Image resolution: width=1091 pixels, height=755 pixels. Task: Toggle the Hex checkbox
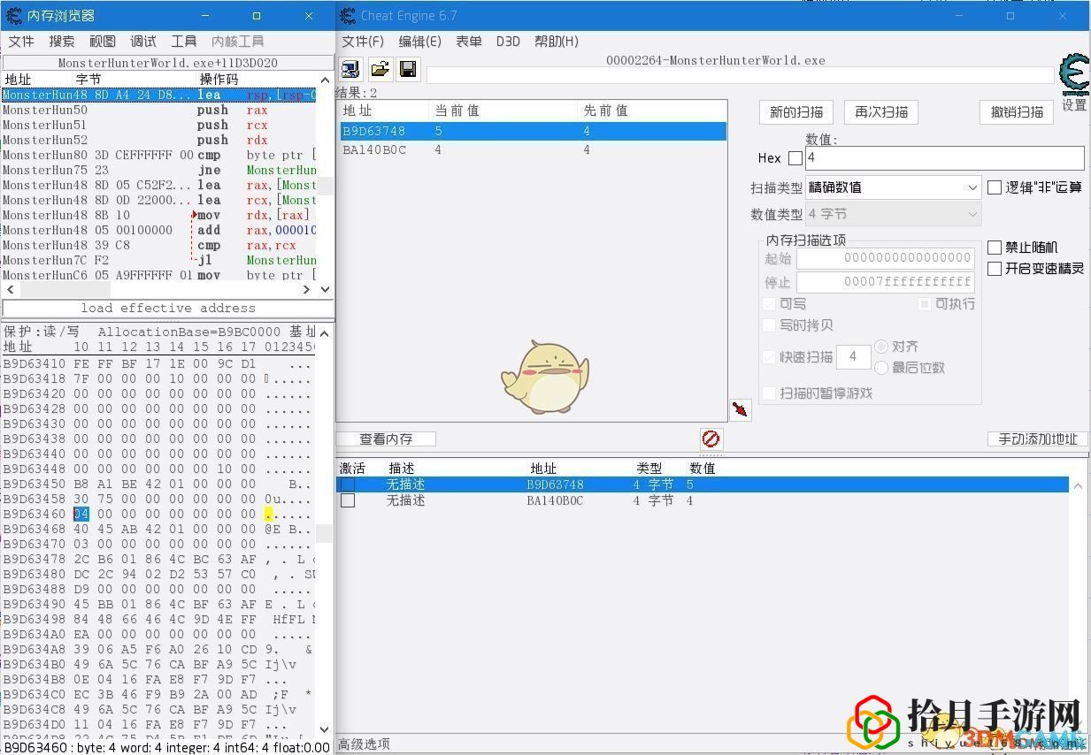(x=795, y=158)
